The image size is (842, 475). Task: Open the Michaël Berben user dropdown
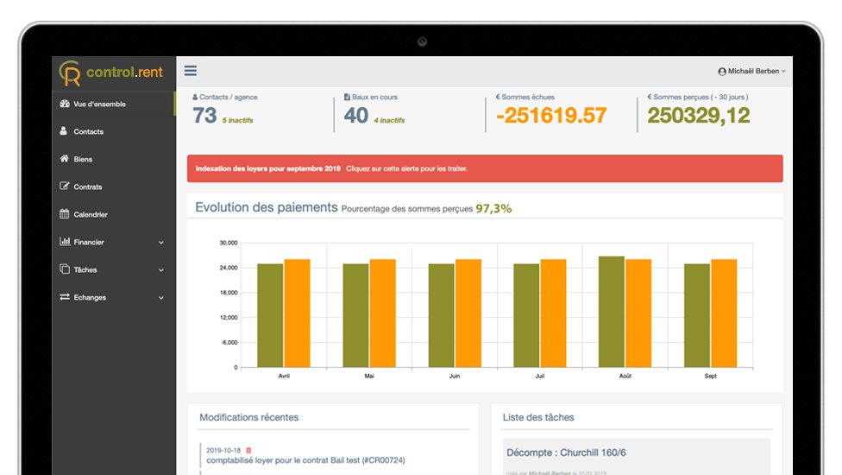(751, 72)
